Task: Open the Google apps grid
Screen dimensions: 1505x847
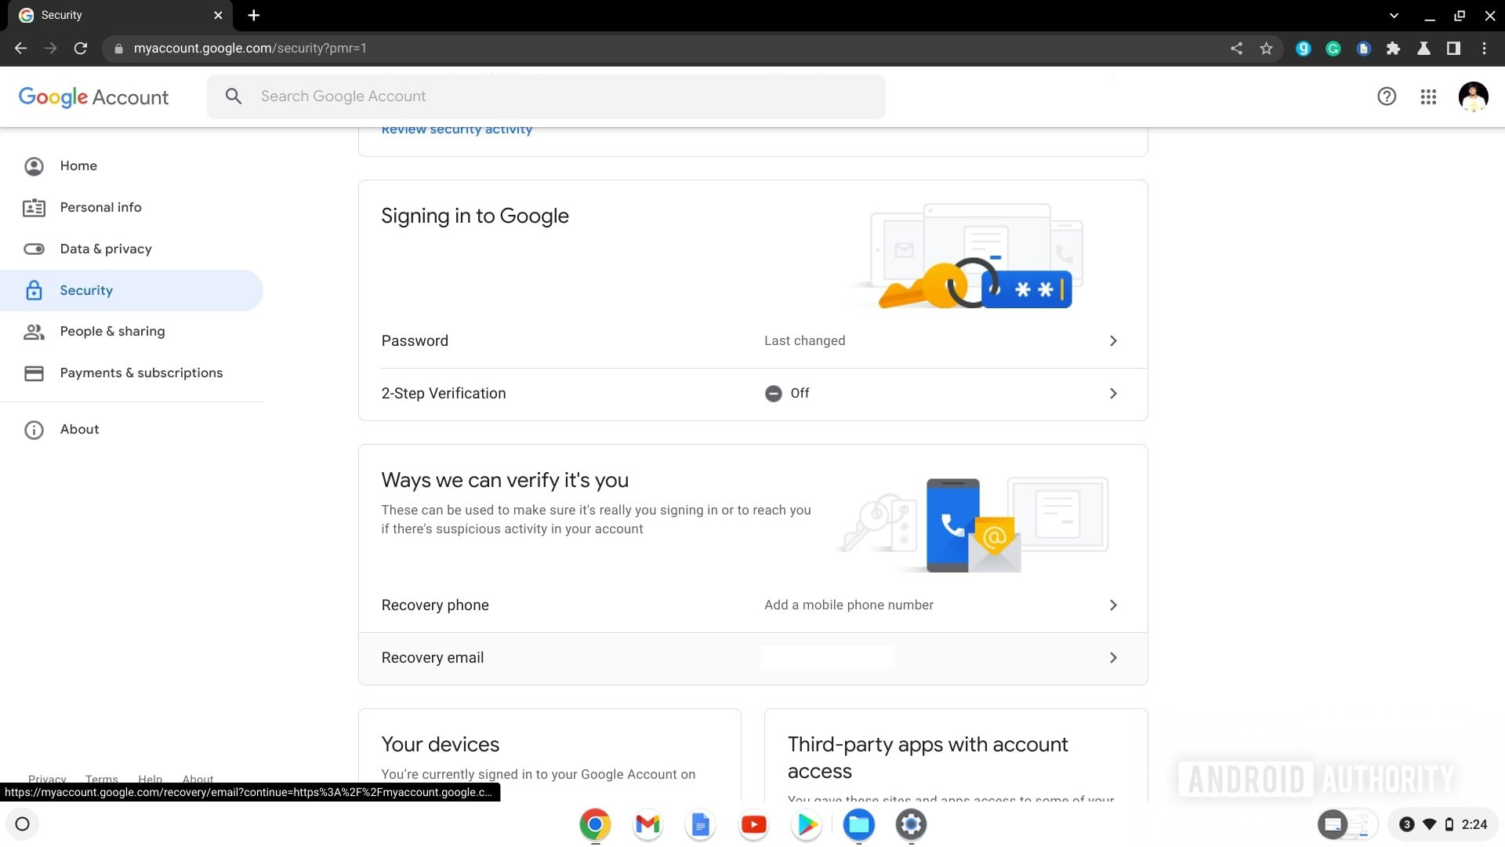Action: coord(1428,96)
